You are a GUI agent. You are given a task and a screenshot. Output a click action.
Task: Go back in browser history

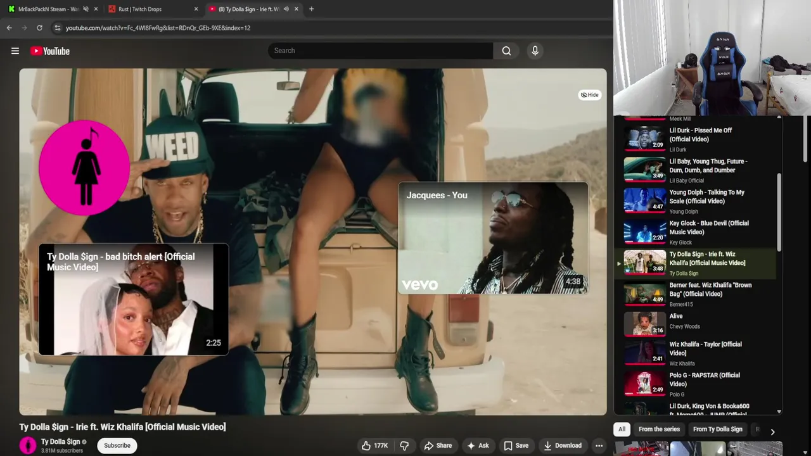(9, 28)
